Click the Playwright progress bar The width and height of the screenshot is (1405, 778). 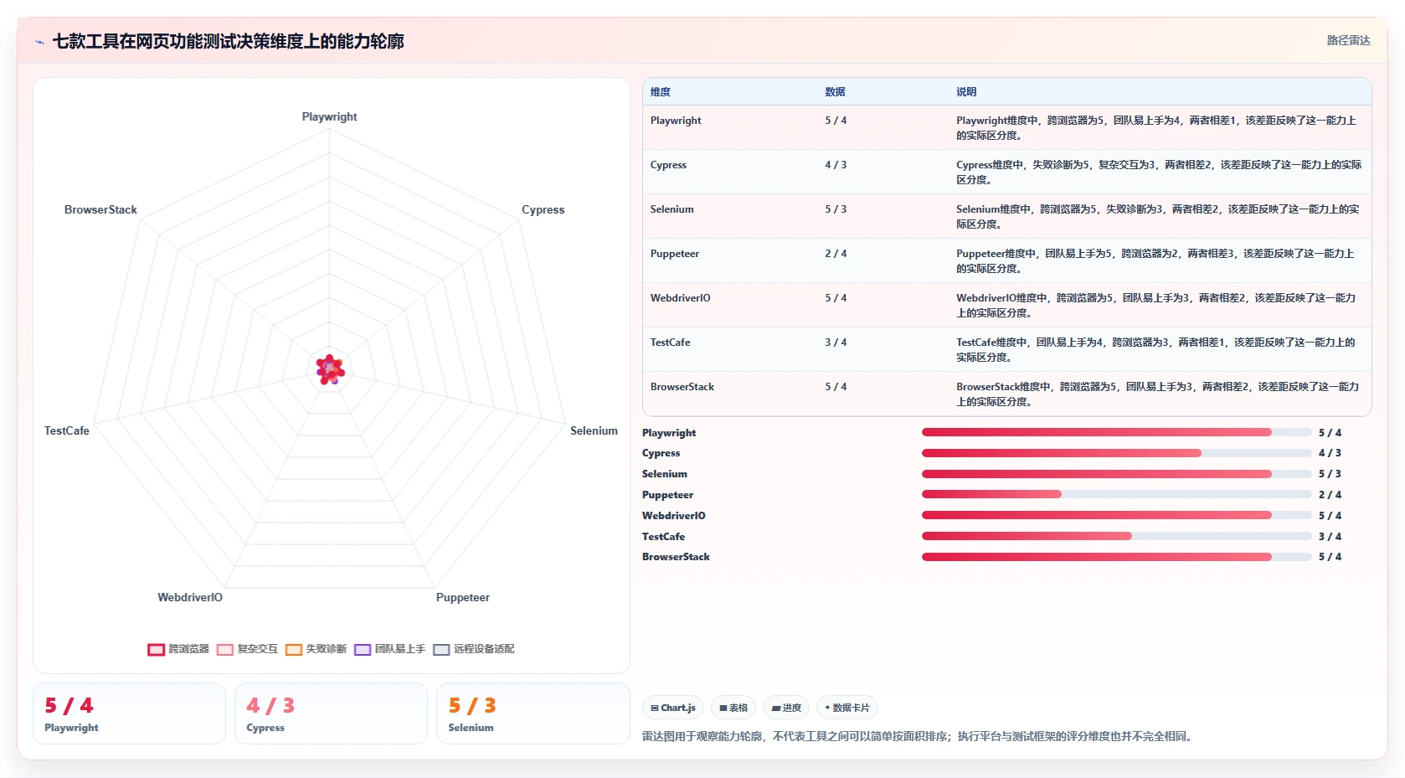pyautogui.click(x=1116, y=432)
